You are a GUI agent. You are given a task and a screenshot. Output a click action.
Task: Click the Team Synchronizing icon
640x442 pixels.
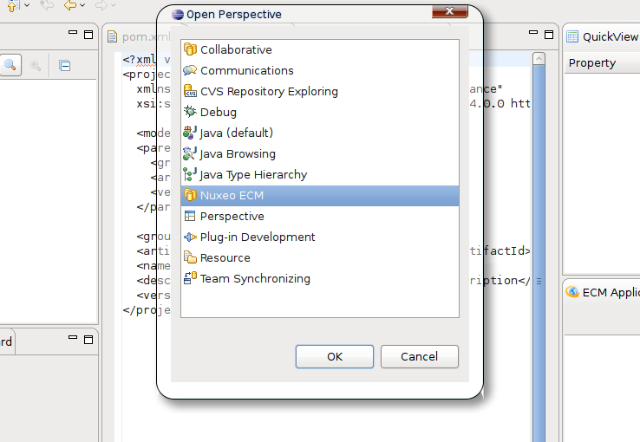[190, 278]
